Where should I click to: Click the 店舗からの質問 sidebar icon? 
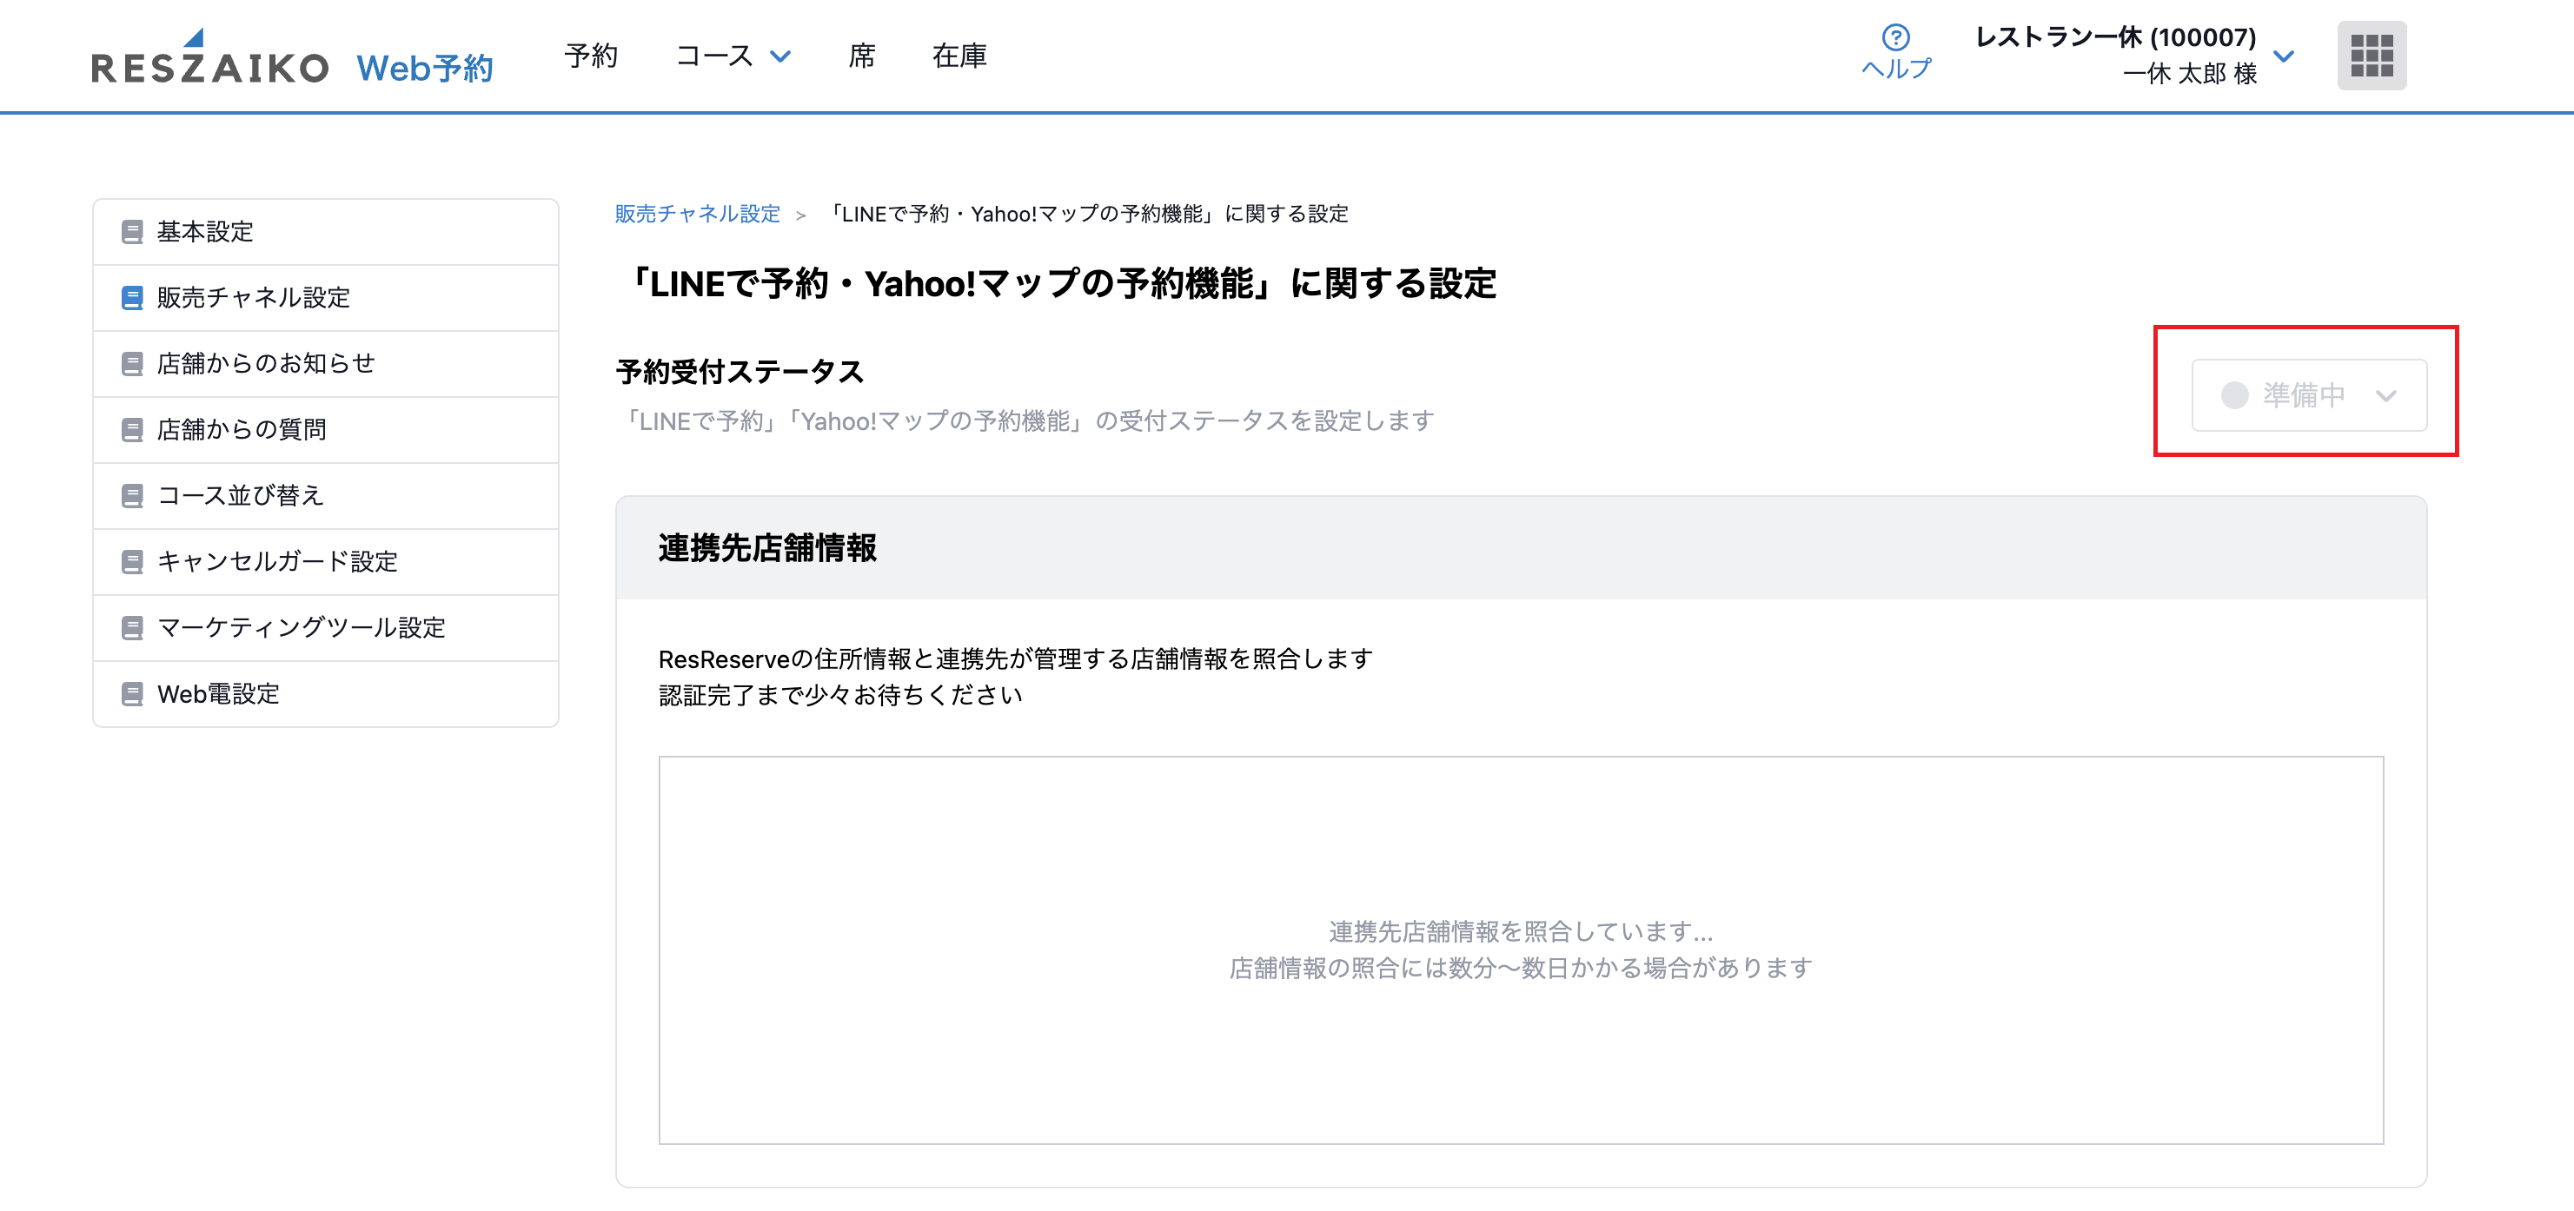pyautogui.click(x=132, y=430)
